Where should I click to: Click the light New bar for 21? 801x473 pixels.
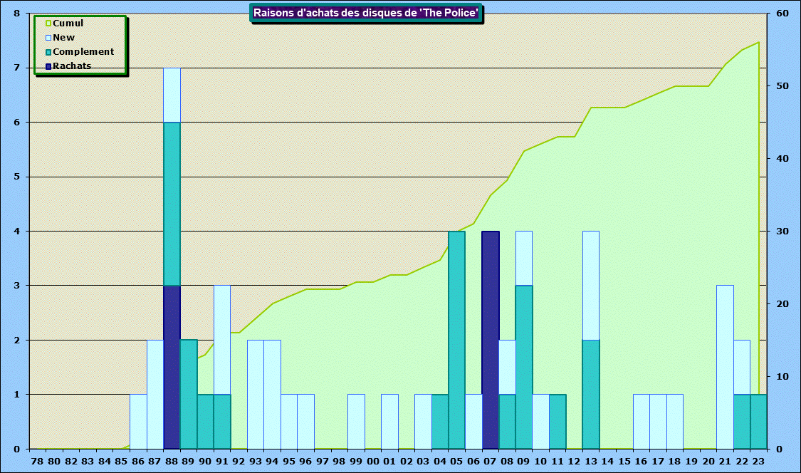click(x=725, y=367)
